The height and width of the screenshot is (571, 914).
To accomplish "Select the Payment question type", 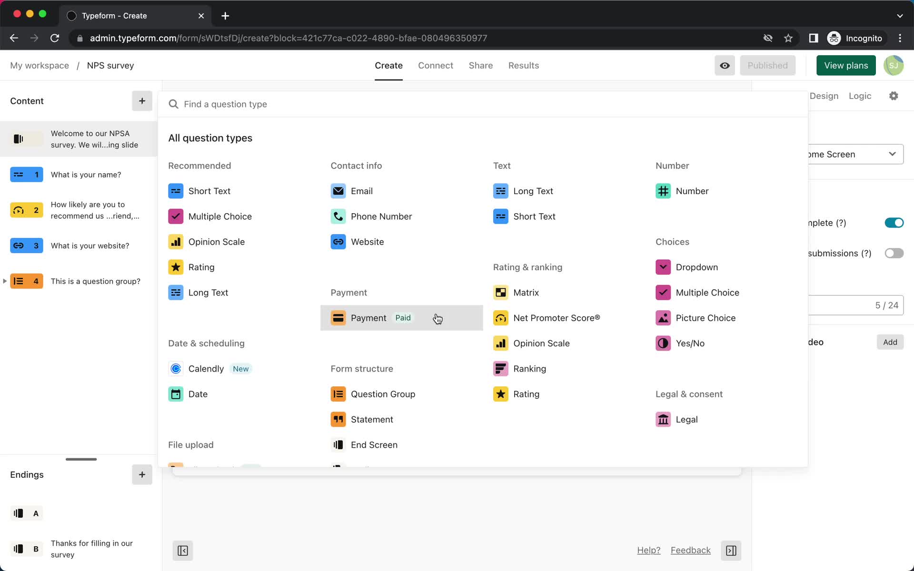I will pyautogui.click(x=401, y=318).
